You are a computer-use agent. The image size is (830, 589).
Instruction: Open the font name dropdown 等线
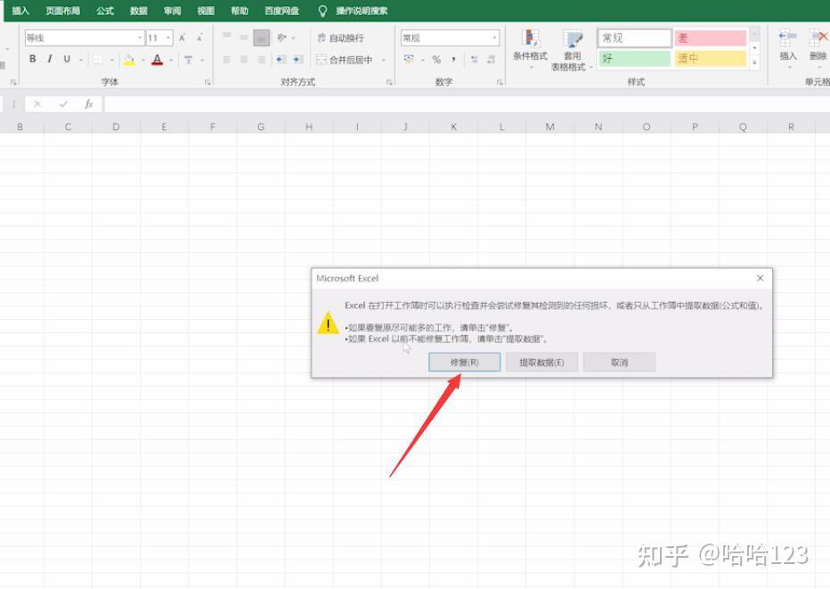click(140, 37)
